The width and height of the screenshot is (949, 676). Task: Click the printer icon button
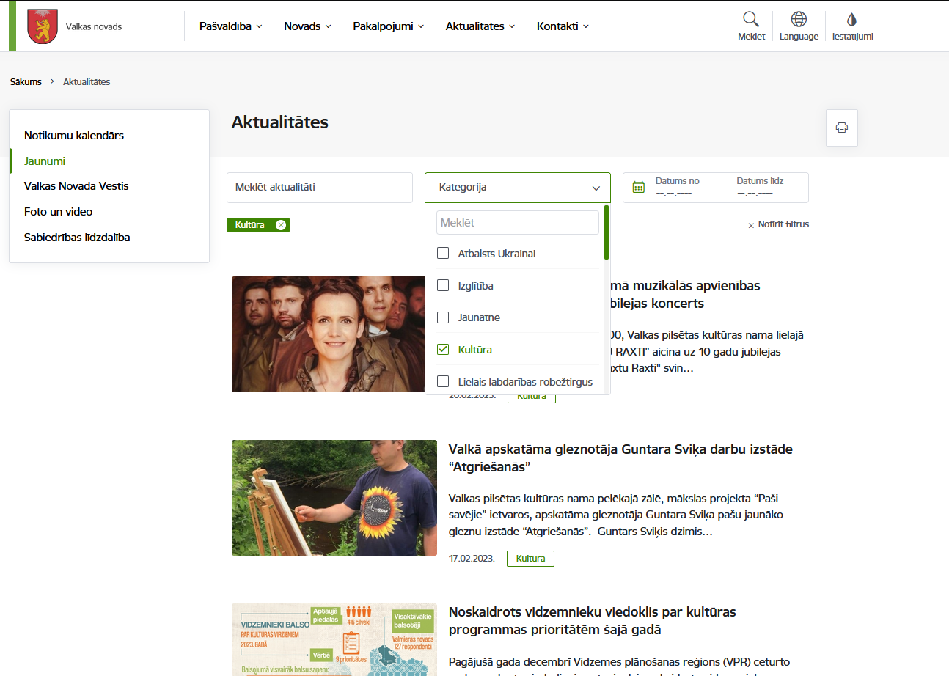click(842, 128)
